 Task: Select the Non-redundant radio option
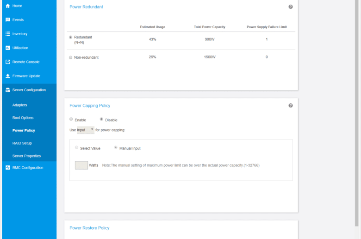click(x=71, y=57)
